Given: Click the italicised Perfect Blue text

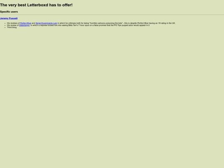Looking at the screenshot, I should coord(143,23).
